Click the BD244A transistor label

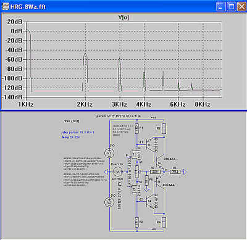[x=169, y=185]
